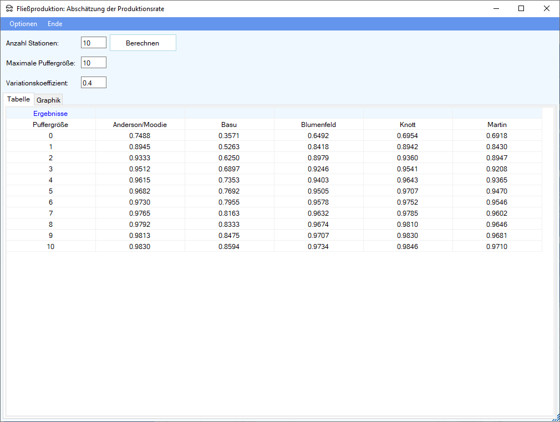Switch to the Graphik tab
560x422 pixels.
[48, 100]
